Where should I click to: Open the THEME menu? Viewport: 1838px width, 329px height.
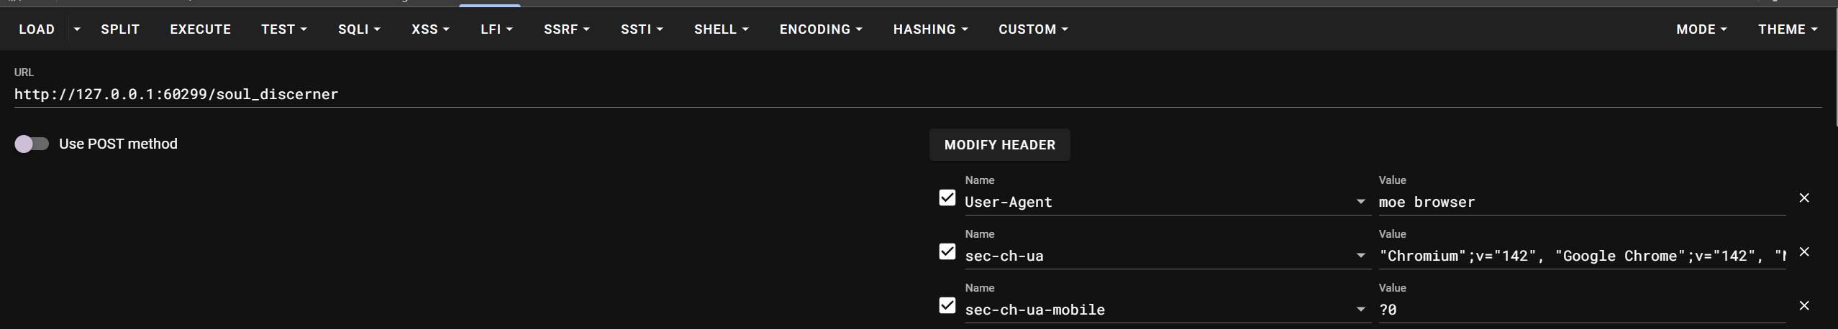pyautogui.click(x=1787, y=29)
